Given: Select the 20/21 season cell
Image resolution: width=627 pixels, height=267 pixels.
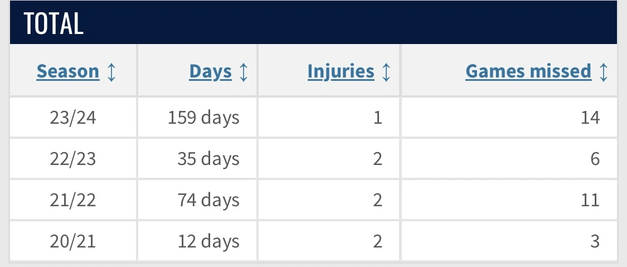Looking at the screenshot, I should [x=73, y=241].
